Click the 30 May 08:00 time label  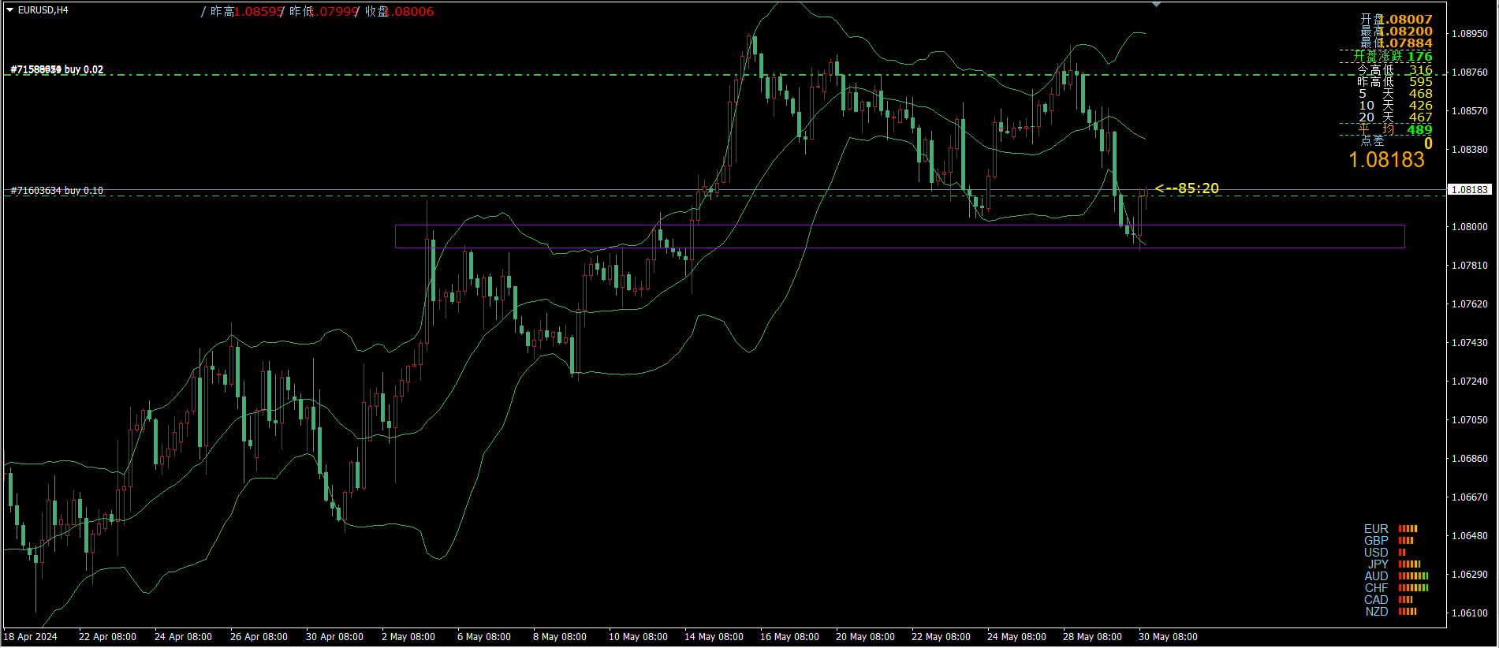1168,637
